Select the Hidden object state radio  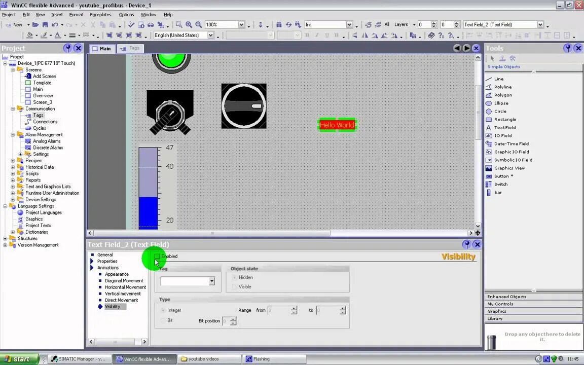pos(235,277)
